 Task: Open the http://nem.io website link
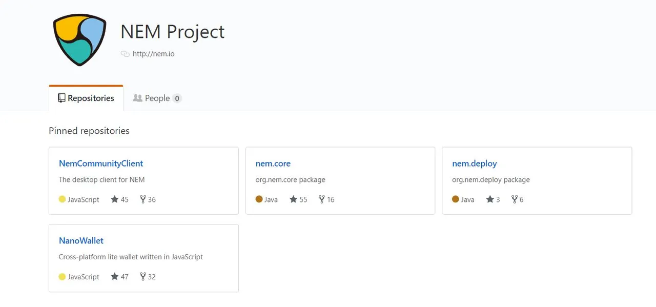pyautogui.click(x=153, y=54)
